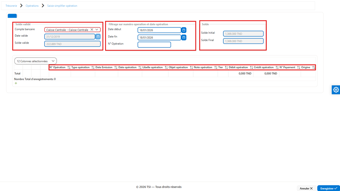Expand the Compte bancaire dropdown
The height and width of the screenshot is (191, 340).
97,30
